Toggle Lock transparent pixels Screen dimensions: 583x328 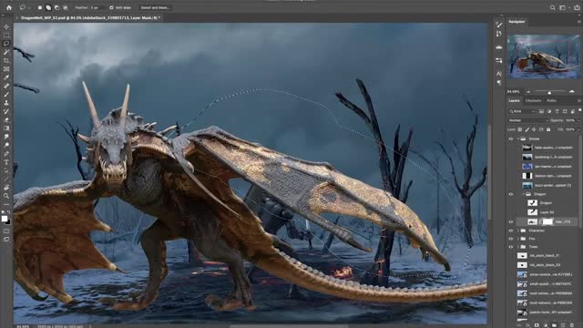[x=520, y=129]
